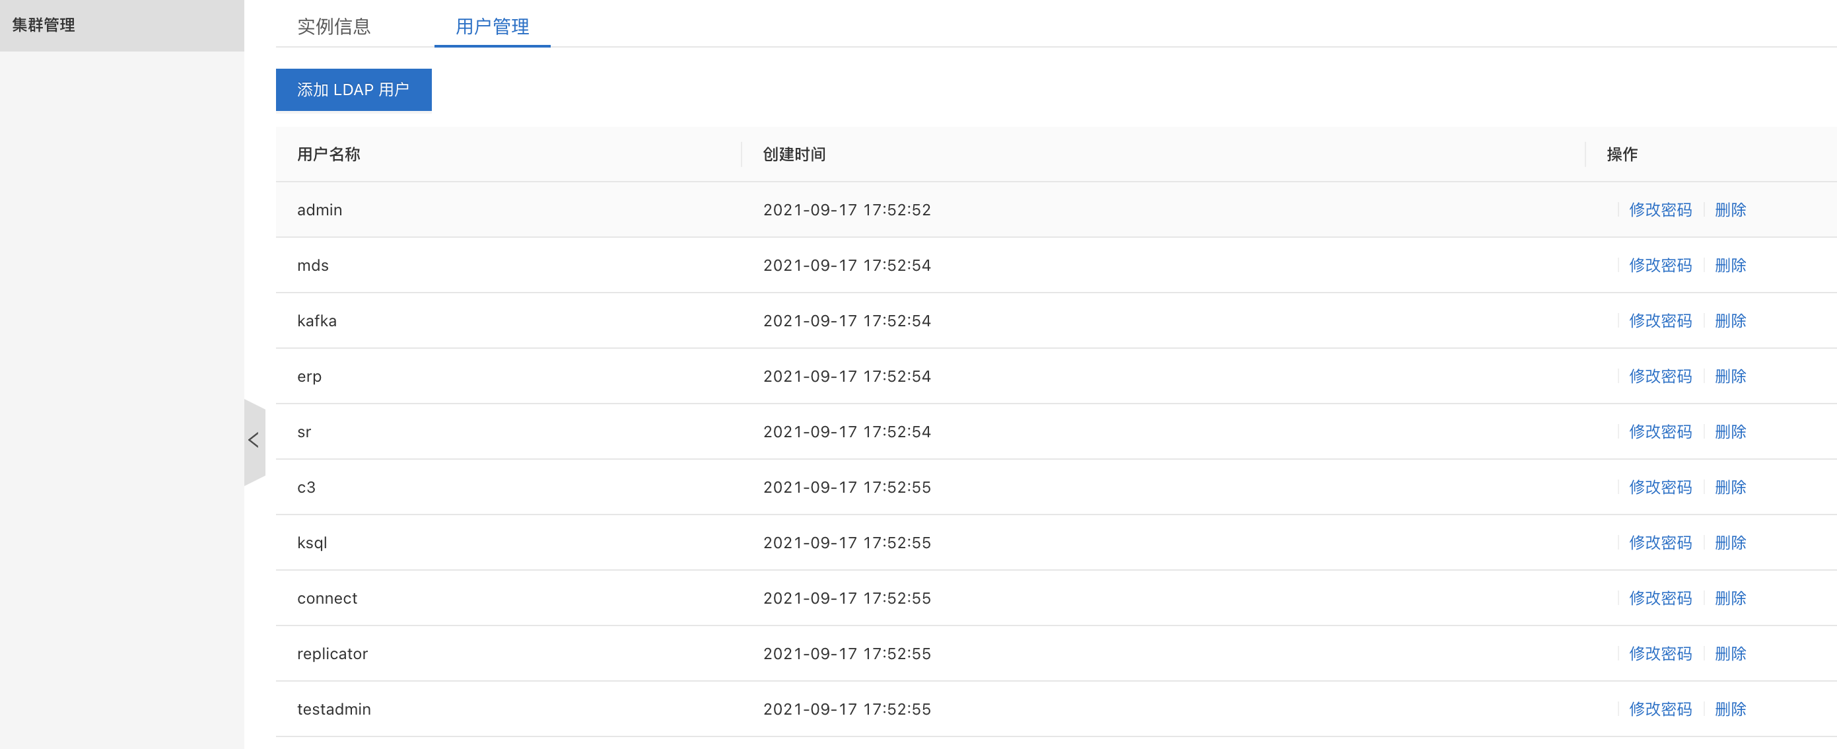Viewport: 1837px width, 749px height.
Task: Change password for the c3 user
Action: [1659, 487]
